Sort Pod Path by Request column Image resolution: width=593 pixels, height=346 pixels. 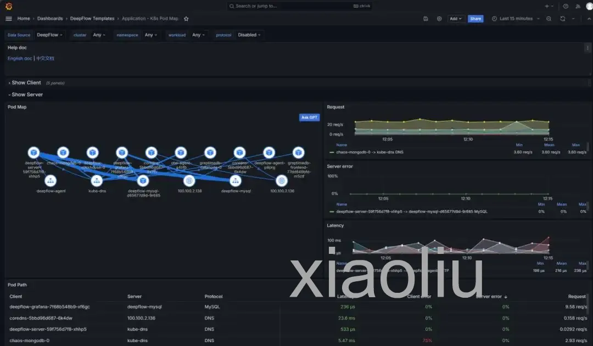click(x=577, y=297)
